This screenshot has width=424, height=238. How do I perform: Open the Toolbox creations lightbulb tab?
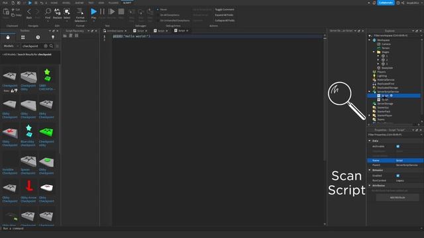[x=53, y=37]
